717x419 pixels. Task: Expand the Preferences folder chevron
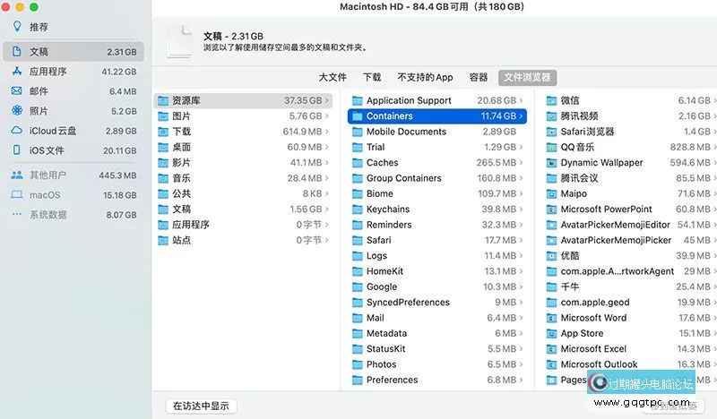click(x=522, y=381)
